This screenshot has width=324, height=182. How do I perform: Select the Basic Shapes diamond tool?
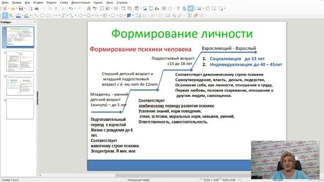pyautogui.click(x=81, y=16)
